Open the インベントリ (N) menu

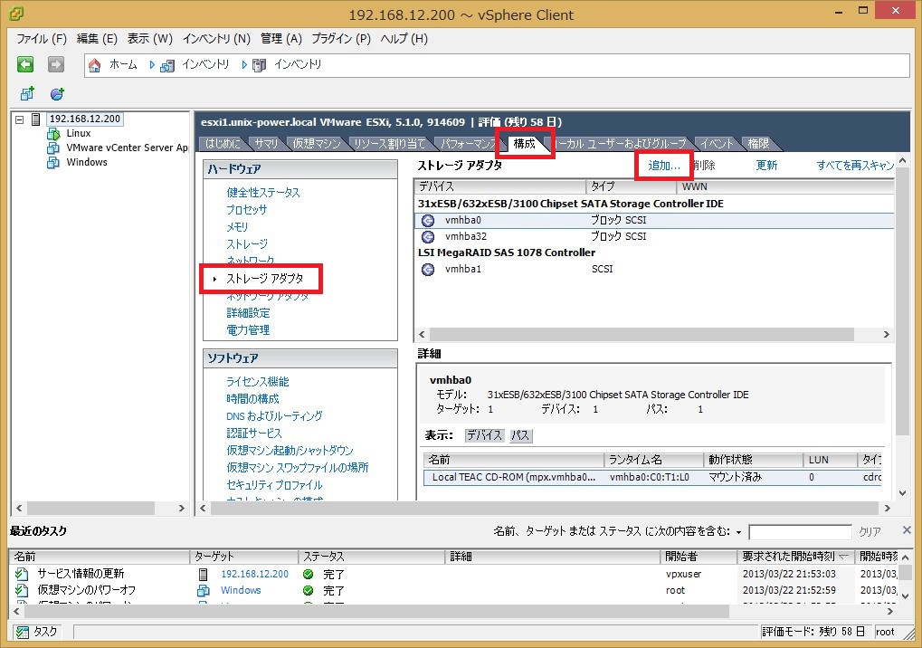[216, 39]
